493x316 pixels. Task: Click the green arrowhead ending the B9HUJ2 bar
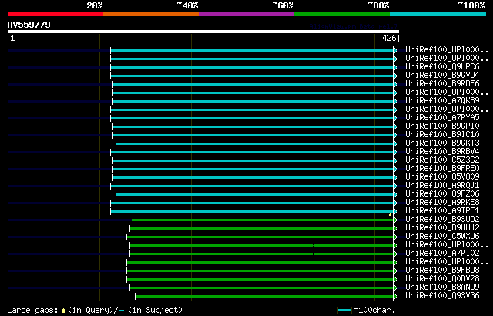pos(395,229)
